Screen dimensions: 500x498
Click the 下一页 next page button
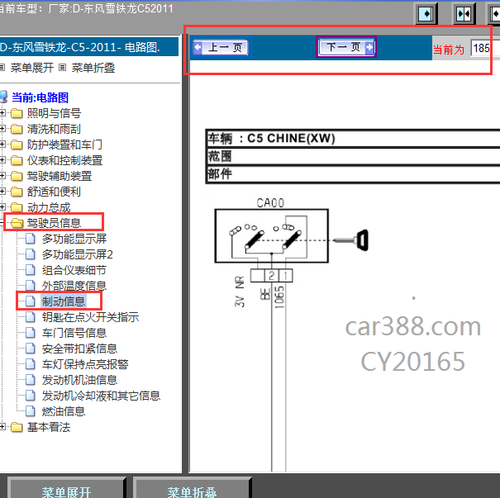[x=346, y=47]
